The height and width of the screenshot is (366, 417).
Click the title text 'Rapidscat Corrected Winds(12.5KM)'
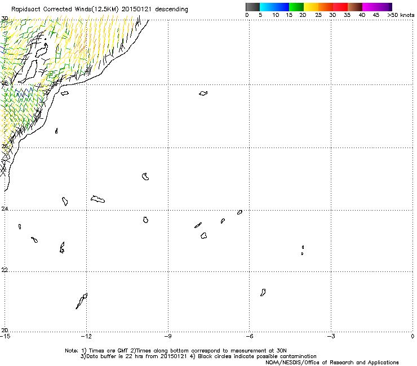point(65,10)
